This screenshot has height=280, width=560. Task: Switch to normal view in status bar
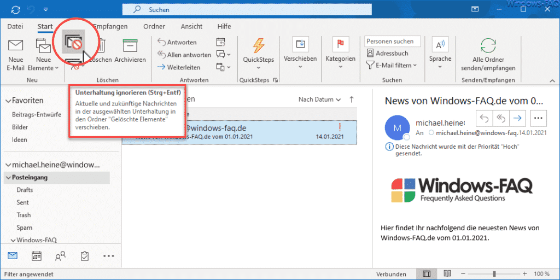426,274
